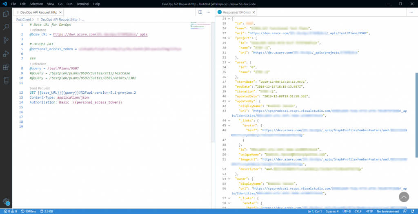
Task: Switch to DevOps API Request.http tab
Action: [x=39, y=12]
